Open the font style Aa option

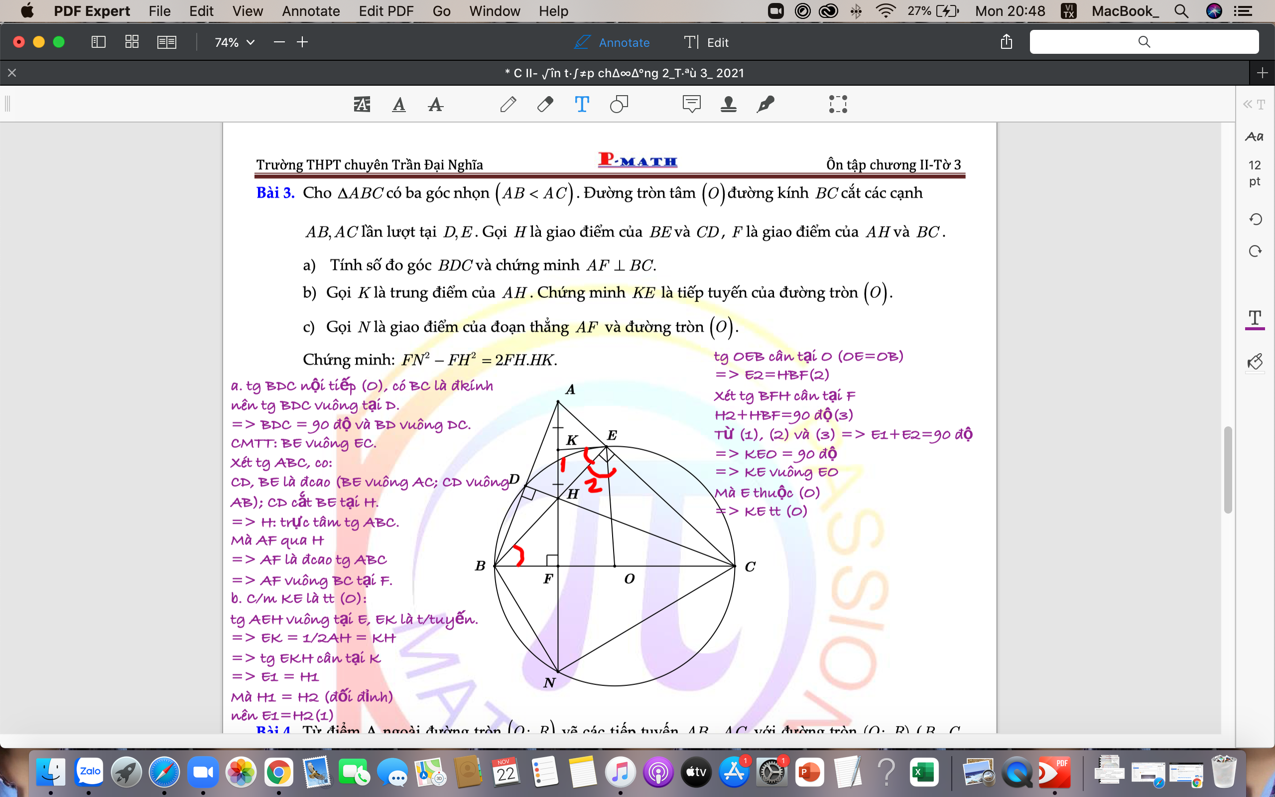(x=1255, y=136)
